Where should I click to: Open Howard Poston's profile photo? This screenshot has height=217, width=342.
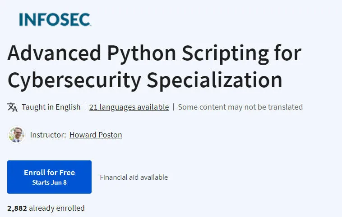coord(16,135)
